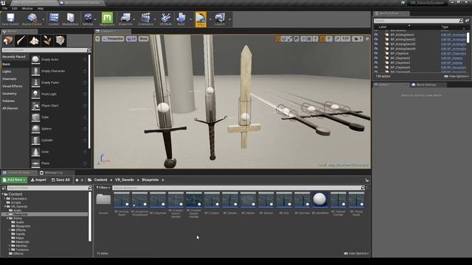Click the Show button in the viewport
The height and width of the screenshot is (265, 472).
point(143,39)
